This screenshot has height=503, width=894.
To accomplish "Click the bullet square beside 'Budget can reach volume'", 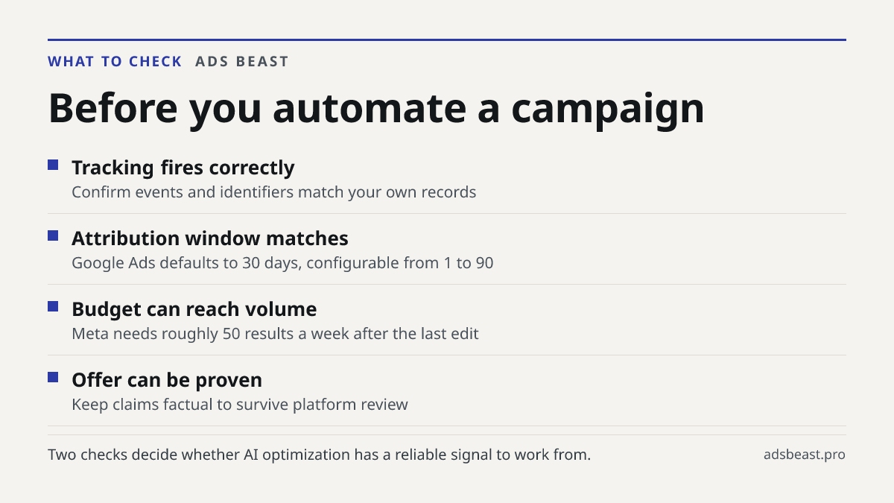I will point(53,306).
